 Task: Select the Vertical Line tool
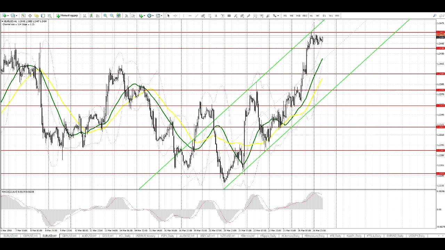point(184,16)
